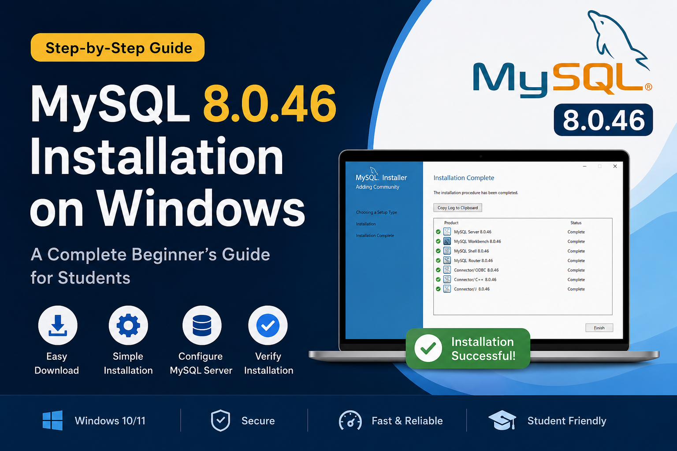Viewport: 677px width, 451px height.
Task: Click the Finish button in the installer
Action: (x=599, y=328)
